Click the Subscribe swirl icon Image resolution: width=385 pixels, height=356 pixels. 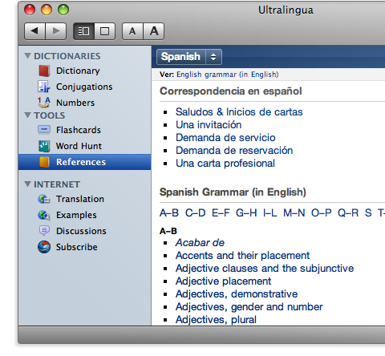click(44, 247)
